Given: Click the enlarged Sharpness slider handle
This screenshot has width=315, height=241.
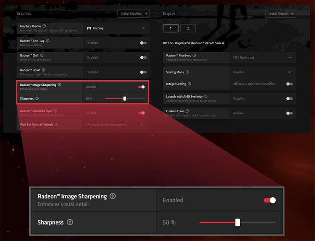Looking at the screenshot, I should (x=238, y=222).
